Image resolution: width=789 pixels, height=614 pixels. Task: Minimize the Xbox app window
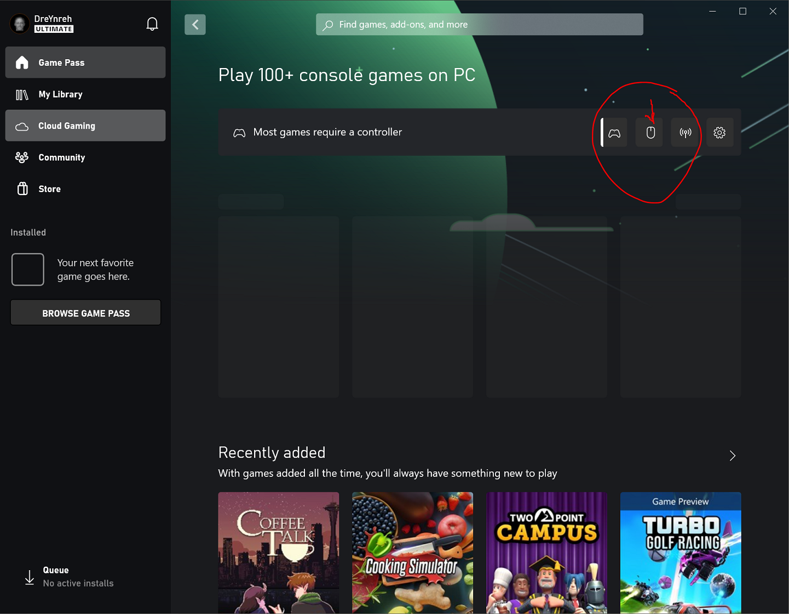click(x=712, y=11)
